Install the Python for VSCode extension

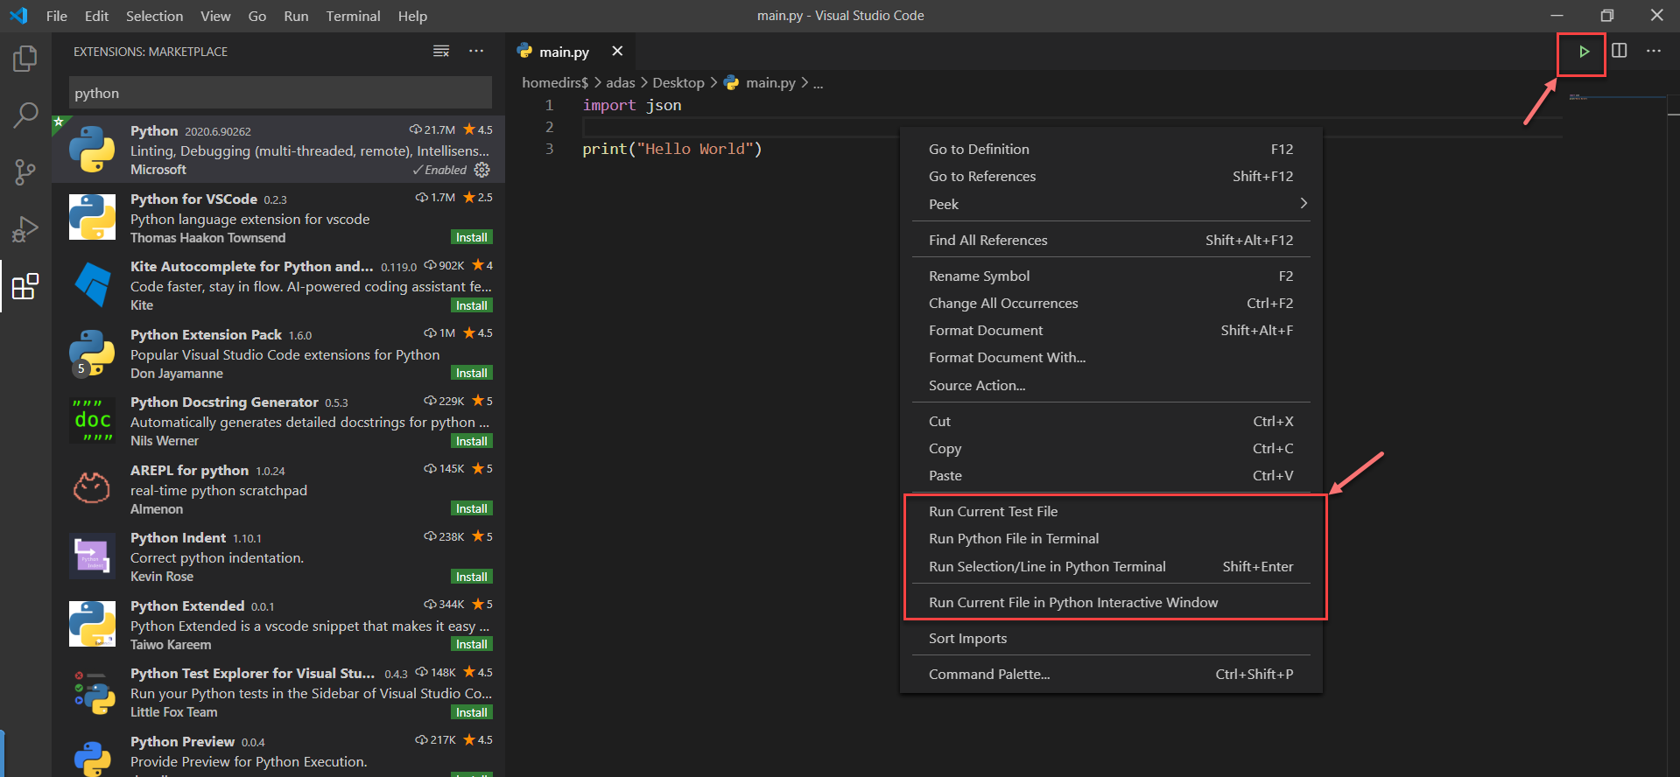(471, 238)
